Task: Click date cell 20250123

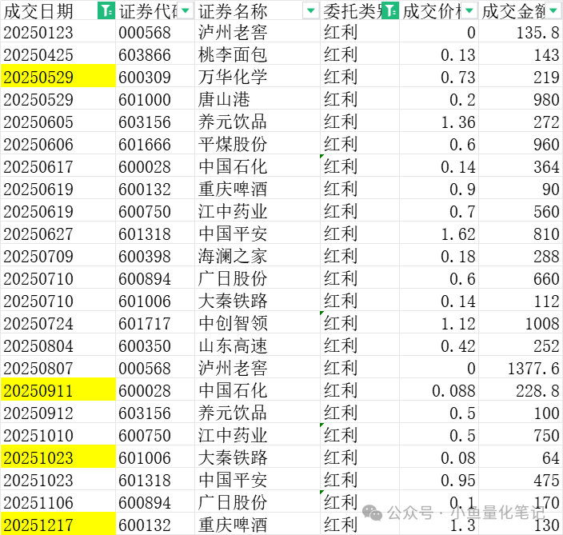Action: tap(58, 31)
